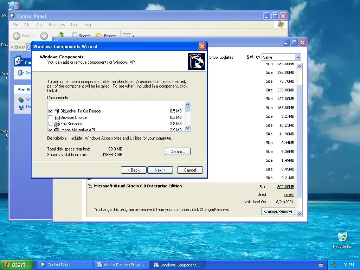The image size is (360, 270).
Task: Enable the Browser Choice component checkbox
Action: point(51,117)
